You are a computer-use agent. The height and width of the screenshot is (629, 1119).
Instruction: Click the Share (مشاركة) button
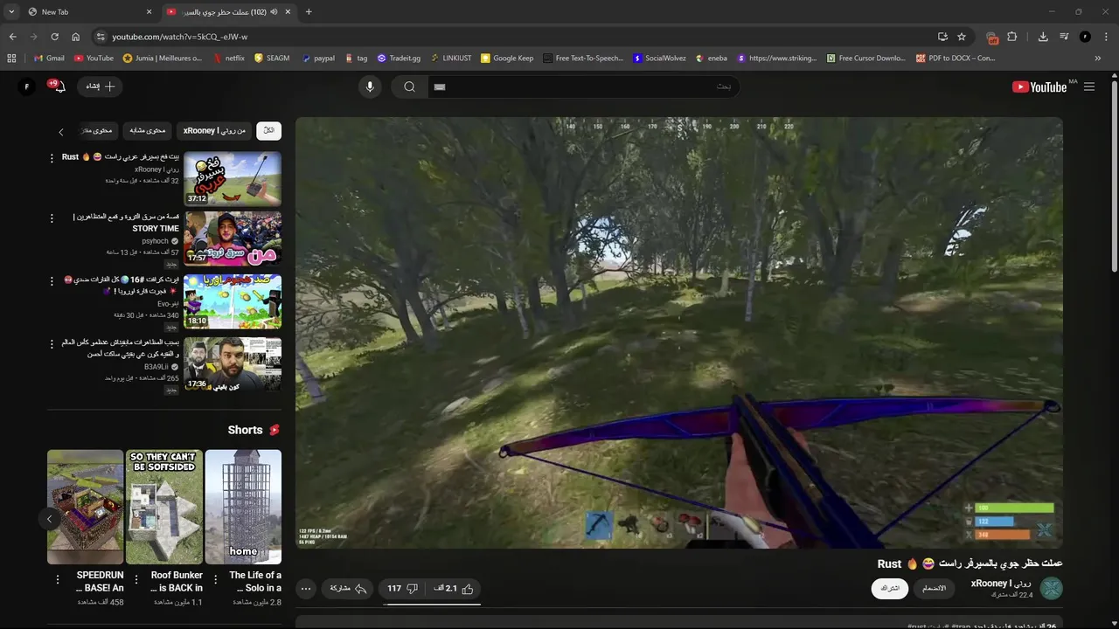click(x=347, y=589)
